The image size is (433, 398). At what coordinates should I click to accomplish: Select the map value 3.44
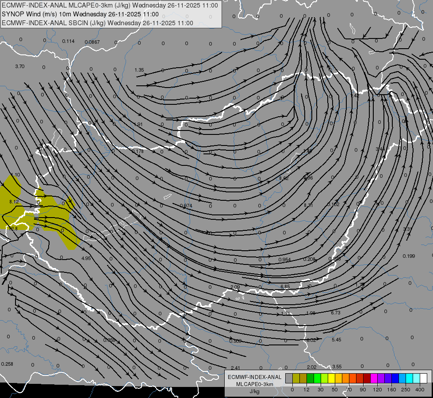coord(380,149)
